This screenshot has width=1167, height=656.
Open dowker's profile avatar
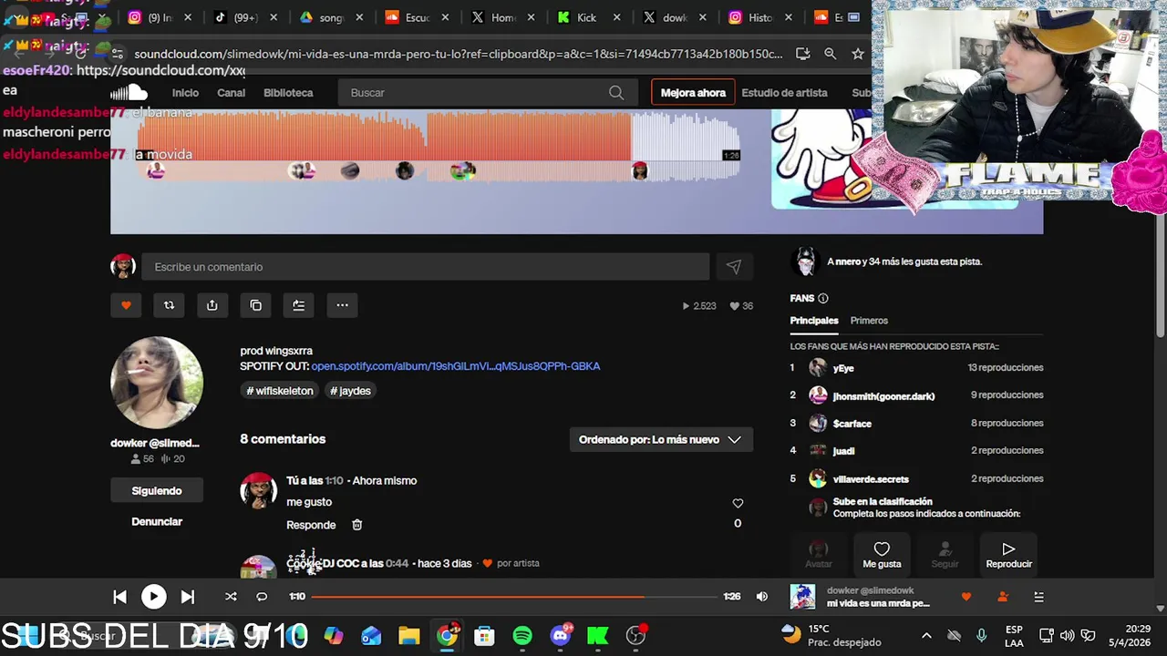[157, 383]
